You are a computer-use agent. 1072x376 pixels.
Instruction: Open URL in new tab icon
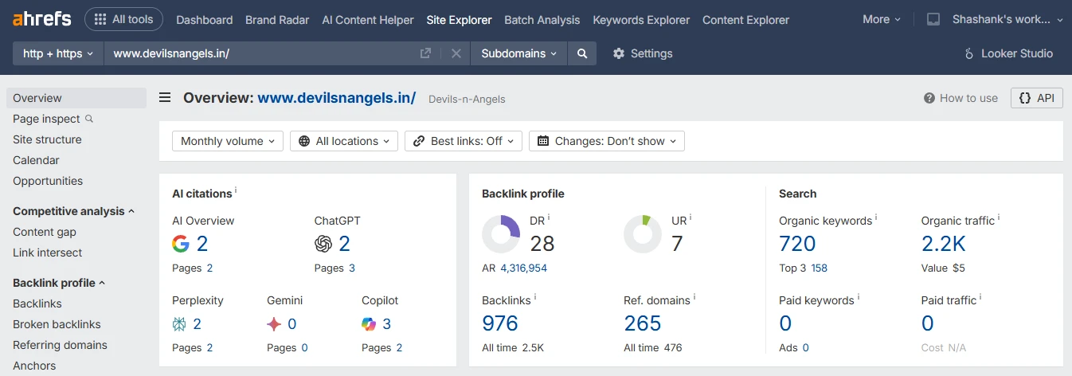(426, 53)
